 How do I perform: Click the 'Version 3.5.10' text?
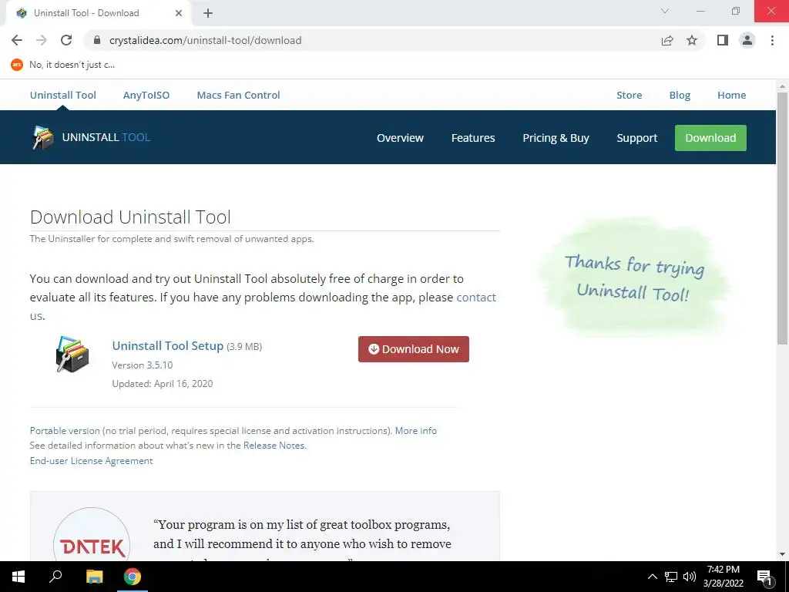click(x=143, y=365)
